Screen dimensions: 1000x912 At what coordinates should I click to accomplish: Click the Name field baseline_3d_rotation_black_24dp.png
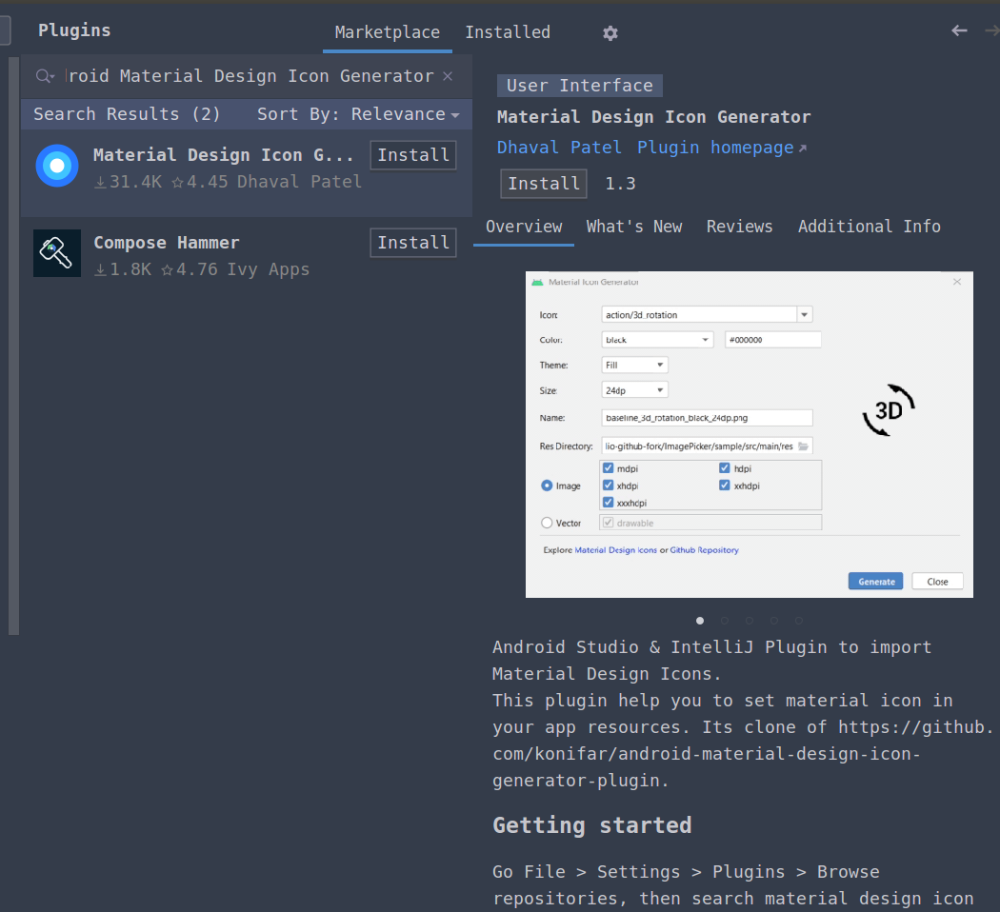tap(707, 418)
